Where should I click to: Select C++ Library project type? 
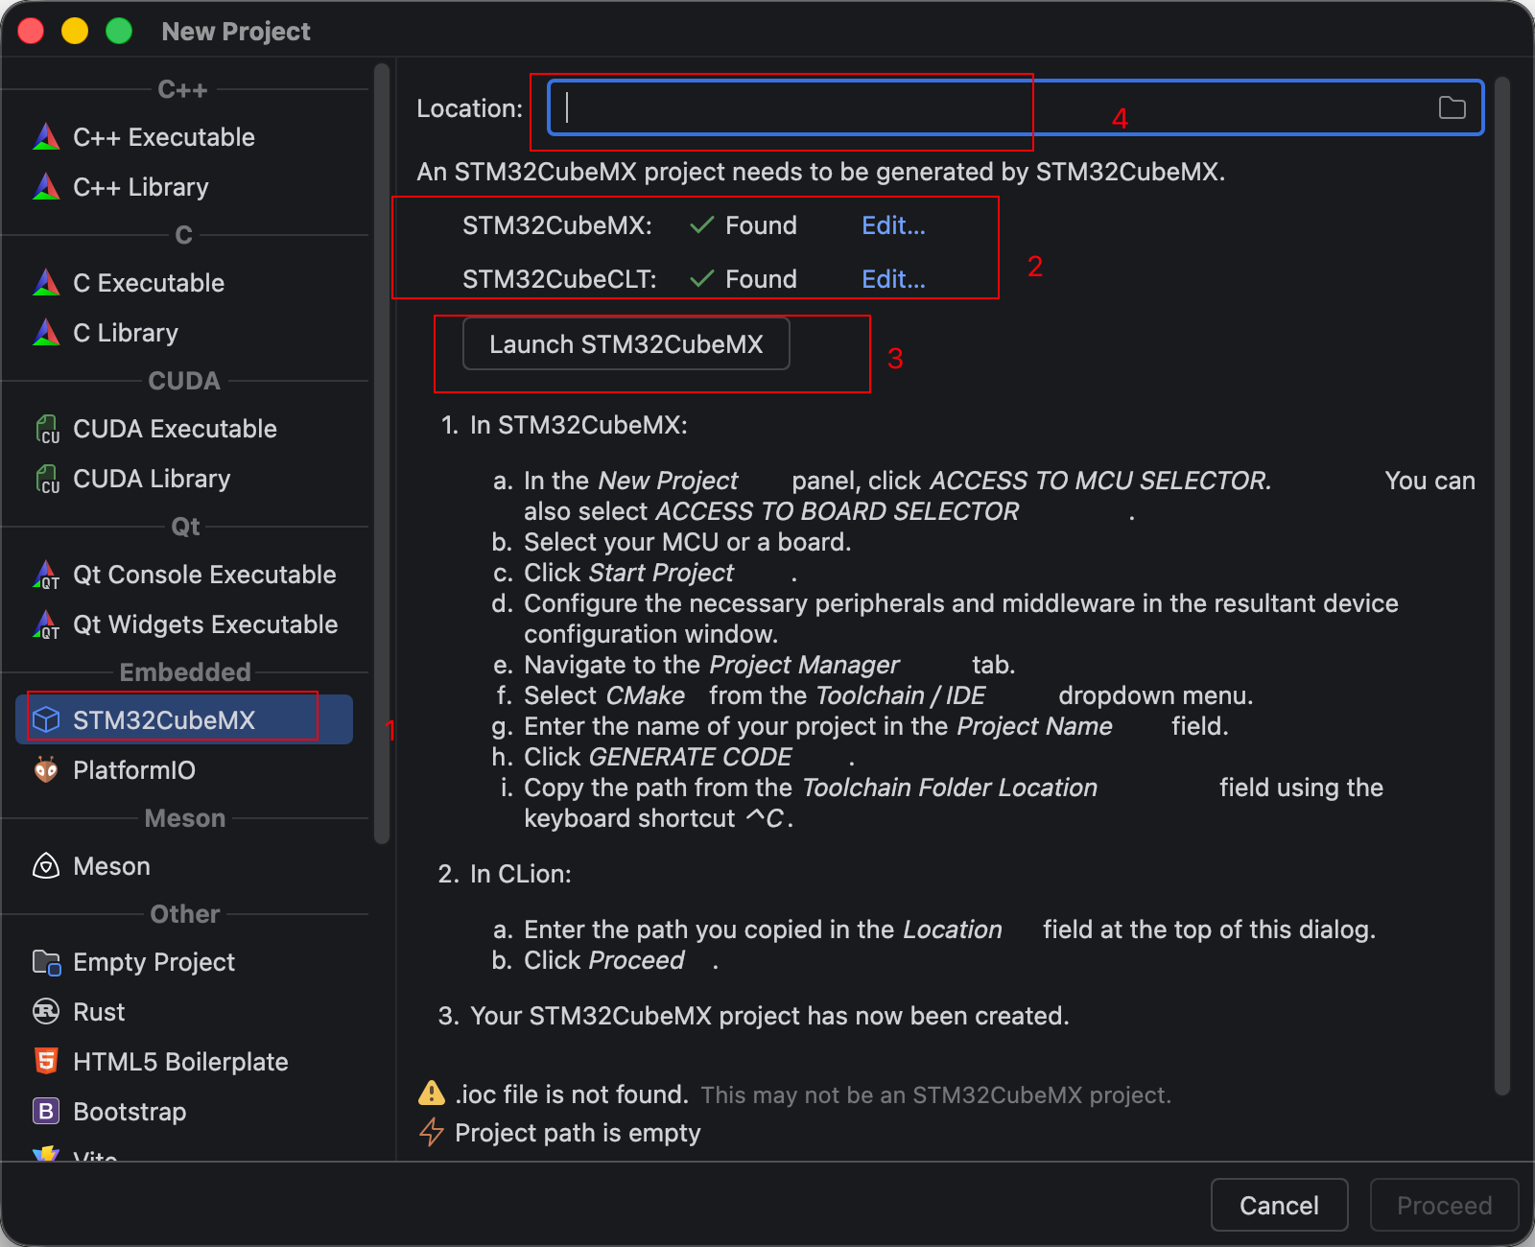tap(184, 187)
